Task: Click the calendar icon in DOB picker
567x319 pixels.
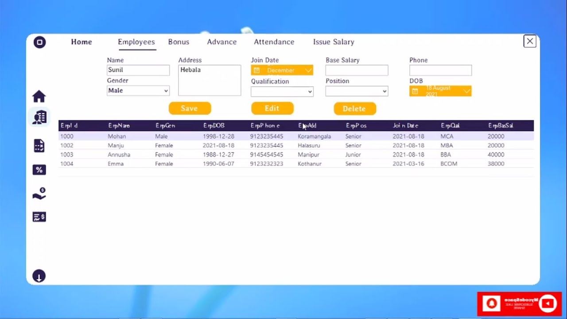Action: (415, 91)
